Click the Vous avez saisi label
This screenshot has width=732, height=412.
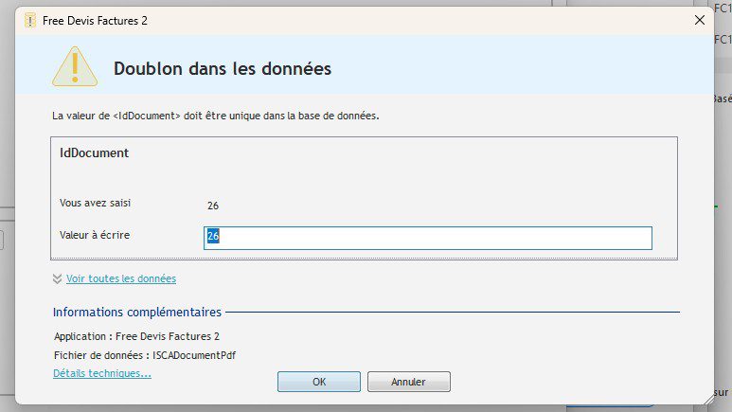pos(98,204)
